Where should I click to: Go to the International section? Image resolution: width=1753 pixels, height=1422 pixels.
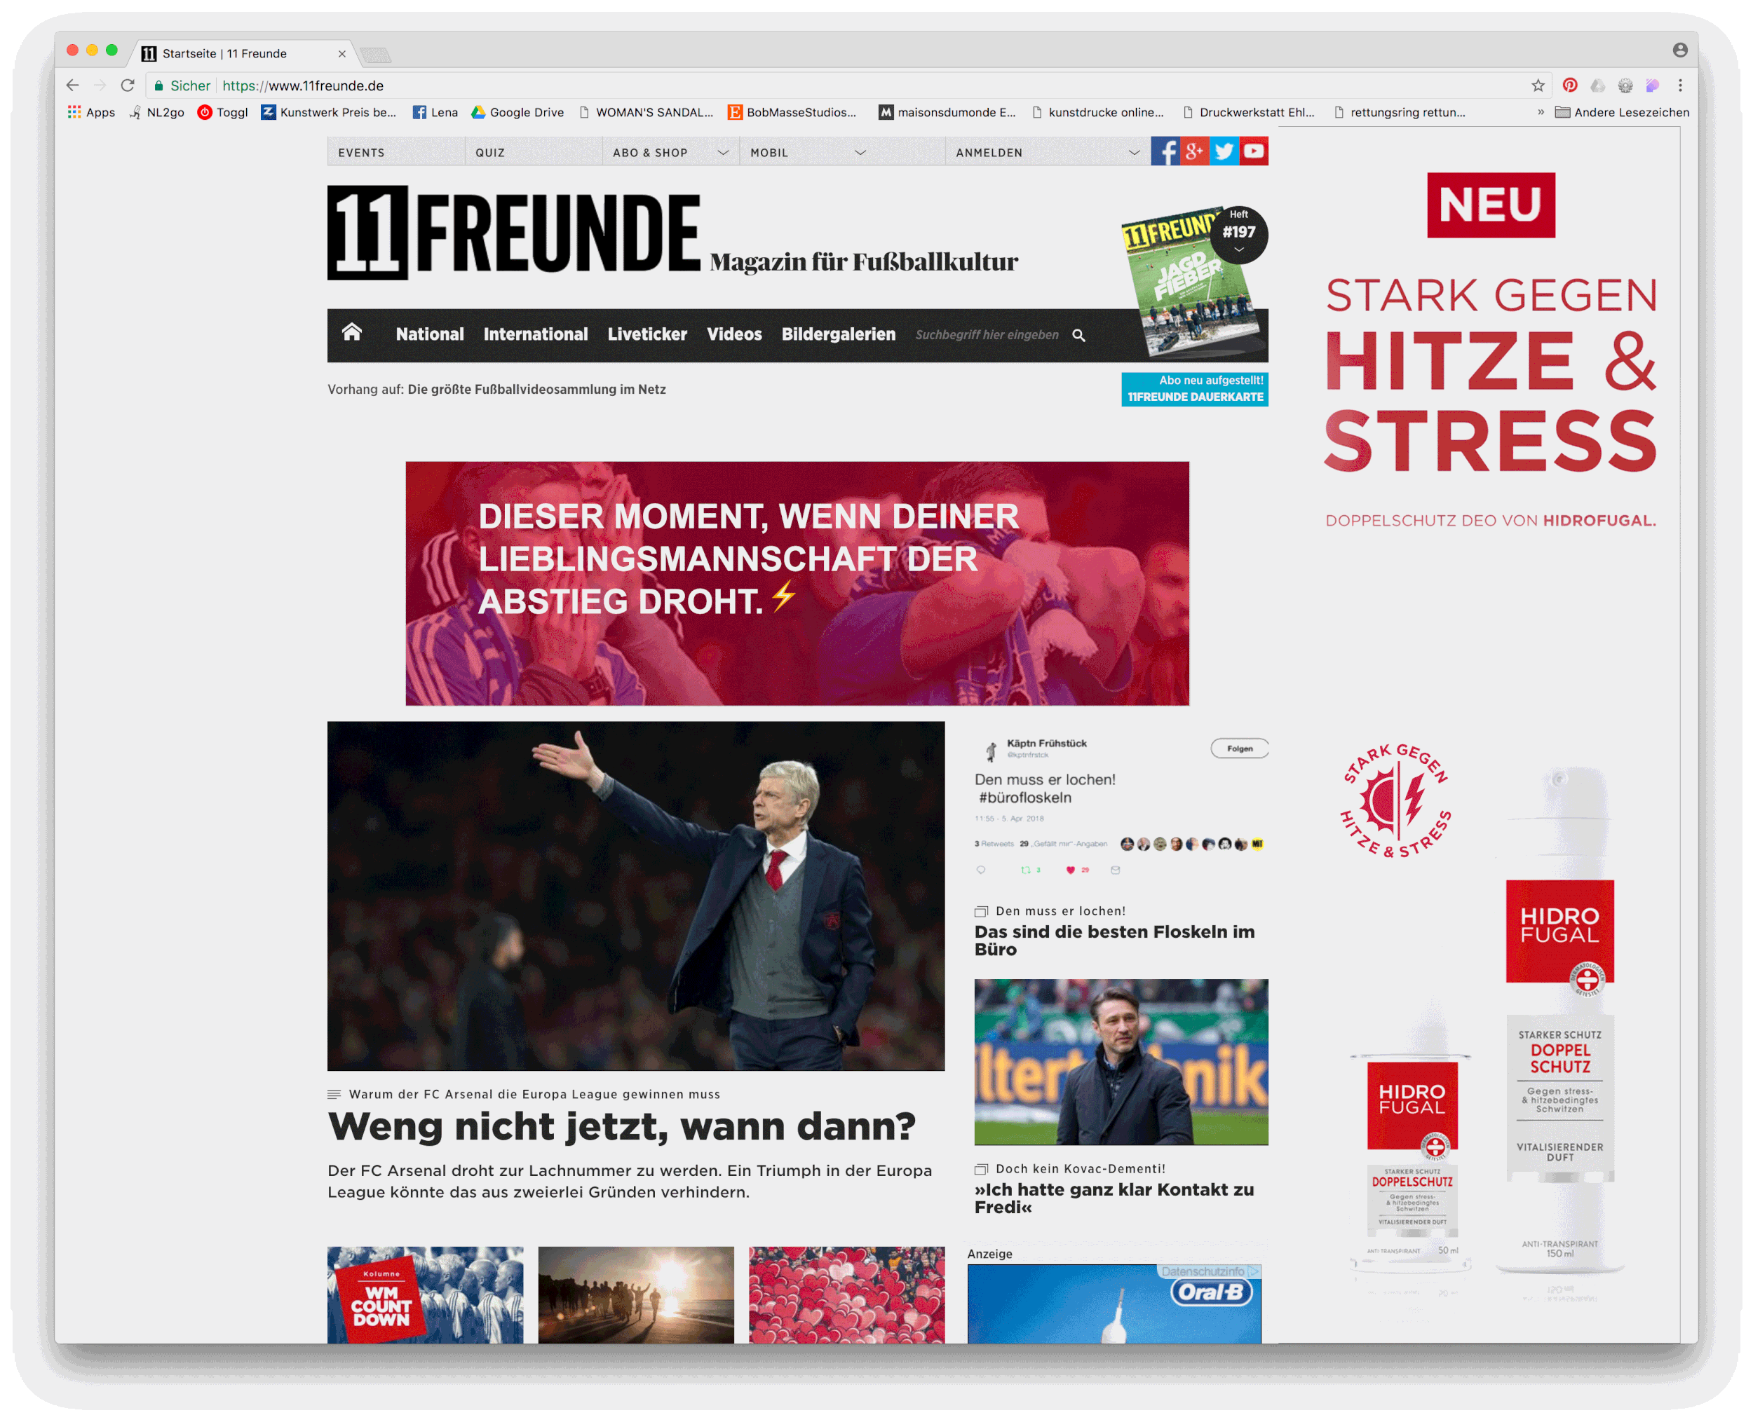pyautogui.click(x=535, y=334)
